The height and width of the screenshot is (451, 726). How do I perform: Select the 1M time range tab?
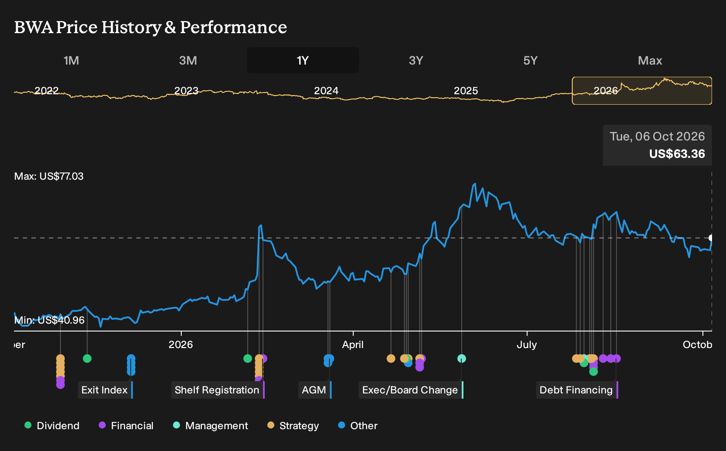point(71,60)
